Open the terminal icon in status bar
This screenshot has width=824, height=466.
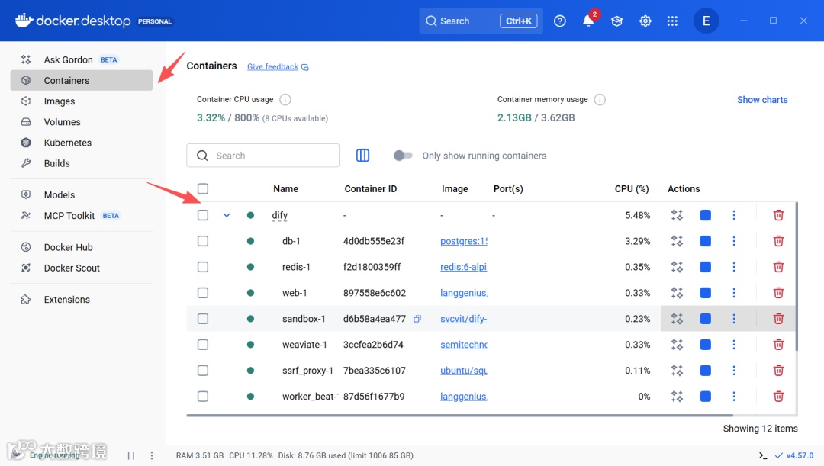[x=762, y=455]
